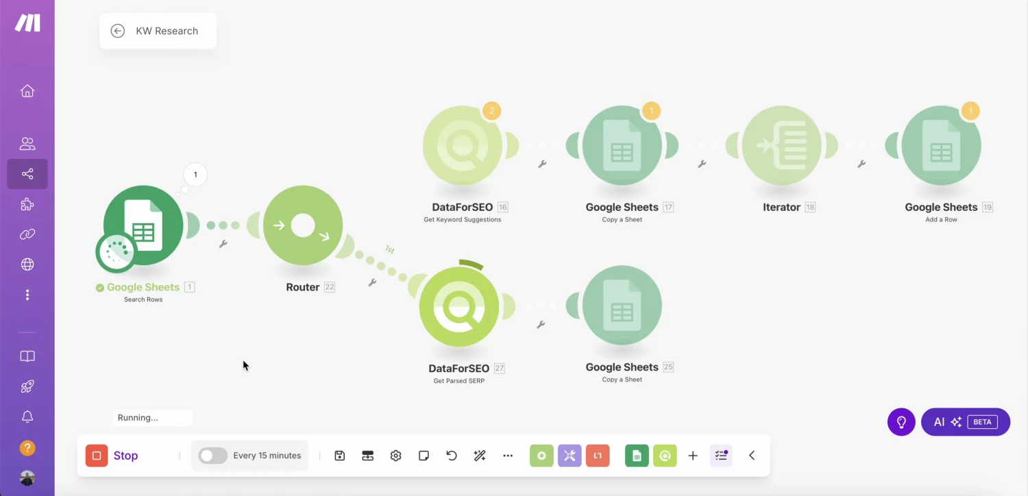
Task: Select DataForSEO Get Keyword Suggestions module
Action: (x=463, y=145)
